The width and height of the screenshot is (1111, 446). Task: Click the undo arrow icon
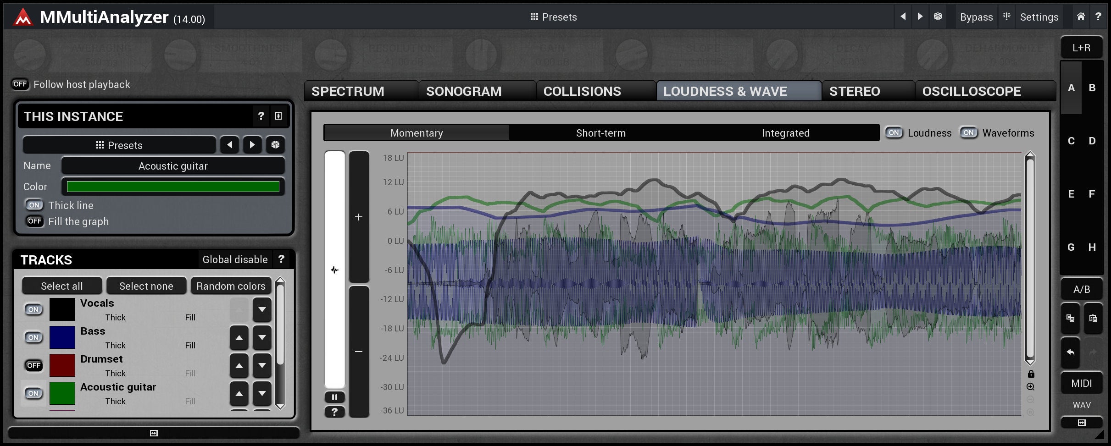tap(1070, 352)
